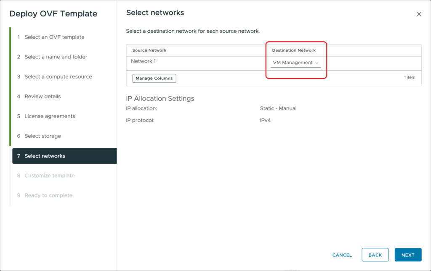Cancel the OVF deployment wizard

[x=342, y=255]
